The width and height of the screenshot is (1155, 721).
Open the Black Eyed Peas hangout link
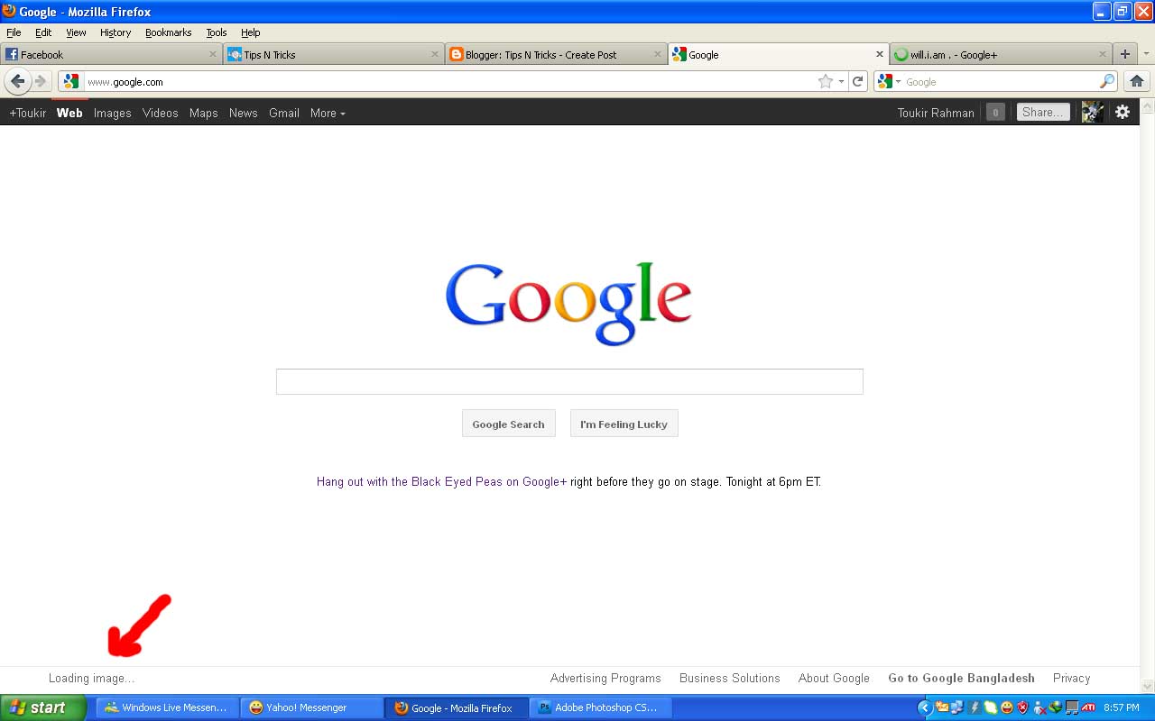tap(441, 481)
